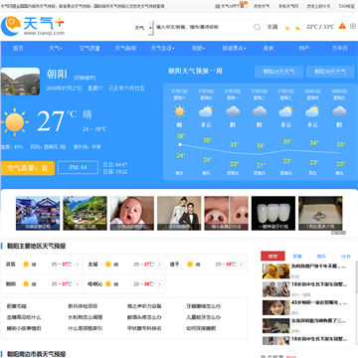The width and height of the screenshot is (358, 358).
Task: Open the diamond ring thumbnail
Action: 320,213
